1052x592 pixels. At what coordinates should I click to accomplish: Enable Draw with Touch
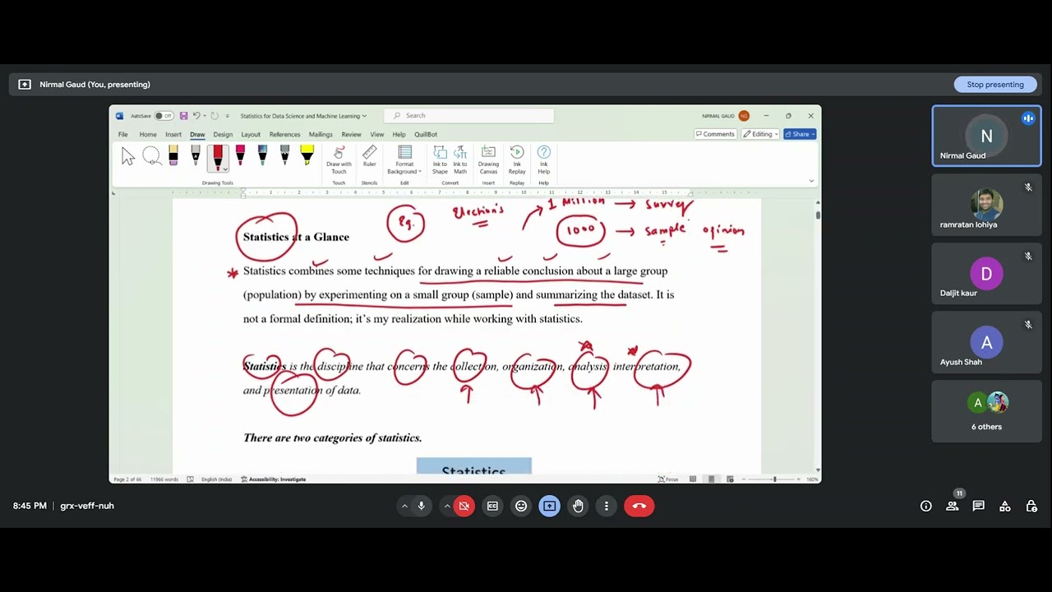[x=339, y=160]
